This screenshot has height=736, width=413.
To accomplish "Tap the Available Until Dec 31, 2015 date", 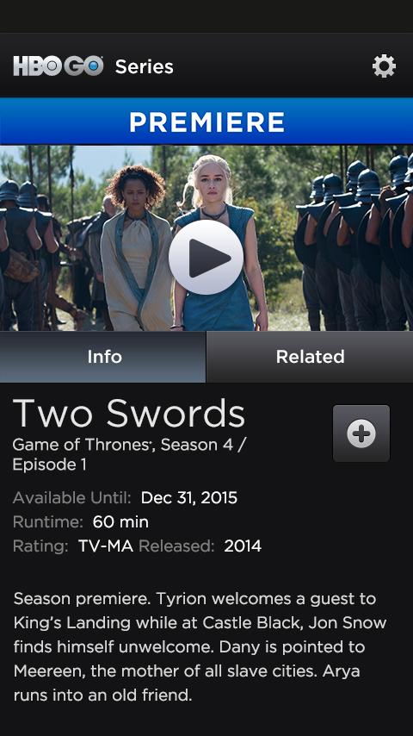I will 189,498.
